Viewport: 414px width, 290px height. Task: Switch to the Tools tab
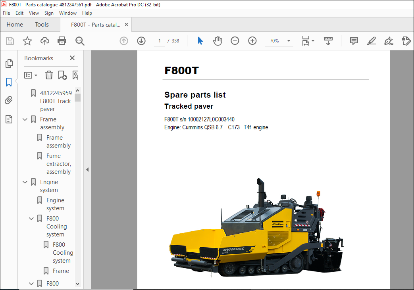pyautogui.click(x=42, y=25)
